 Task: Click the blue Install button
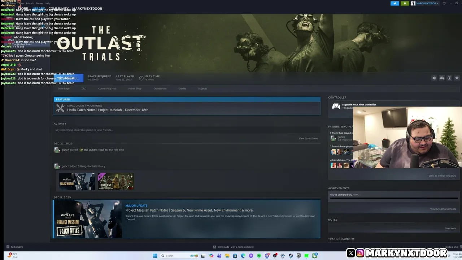coord(69,78)
